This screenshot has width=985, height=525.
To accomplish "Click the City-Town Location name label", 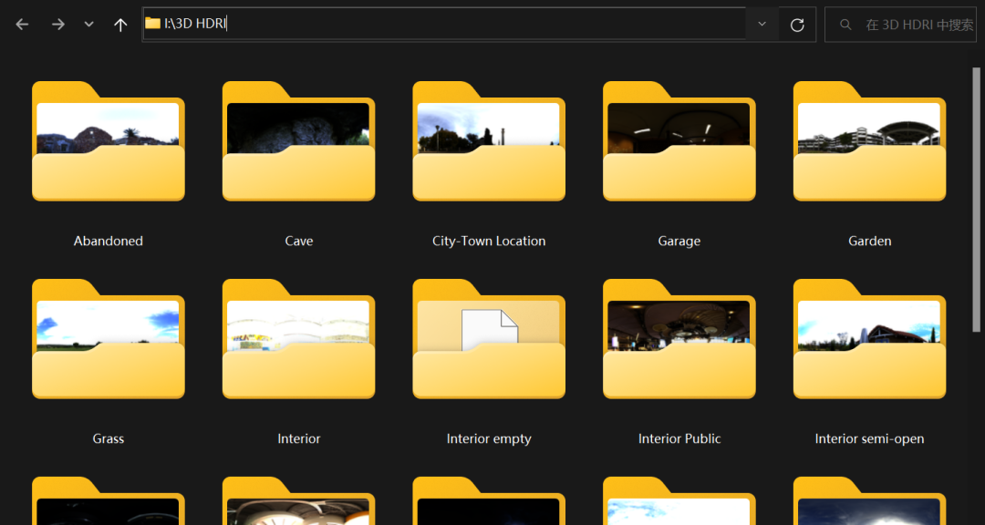I will point(489,242).
